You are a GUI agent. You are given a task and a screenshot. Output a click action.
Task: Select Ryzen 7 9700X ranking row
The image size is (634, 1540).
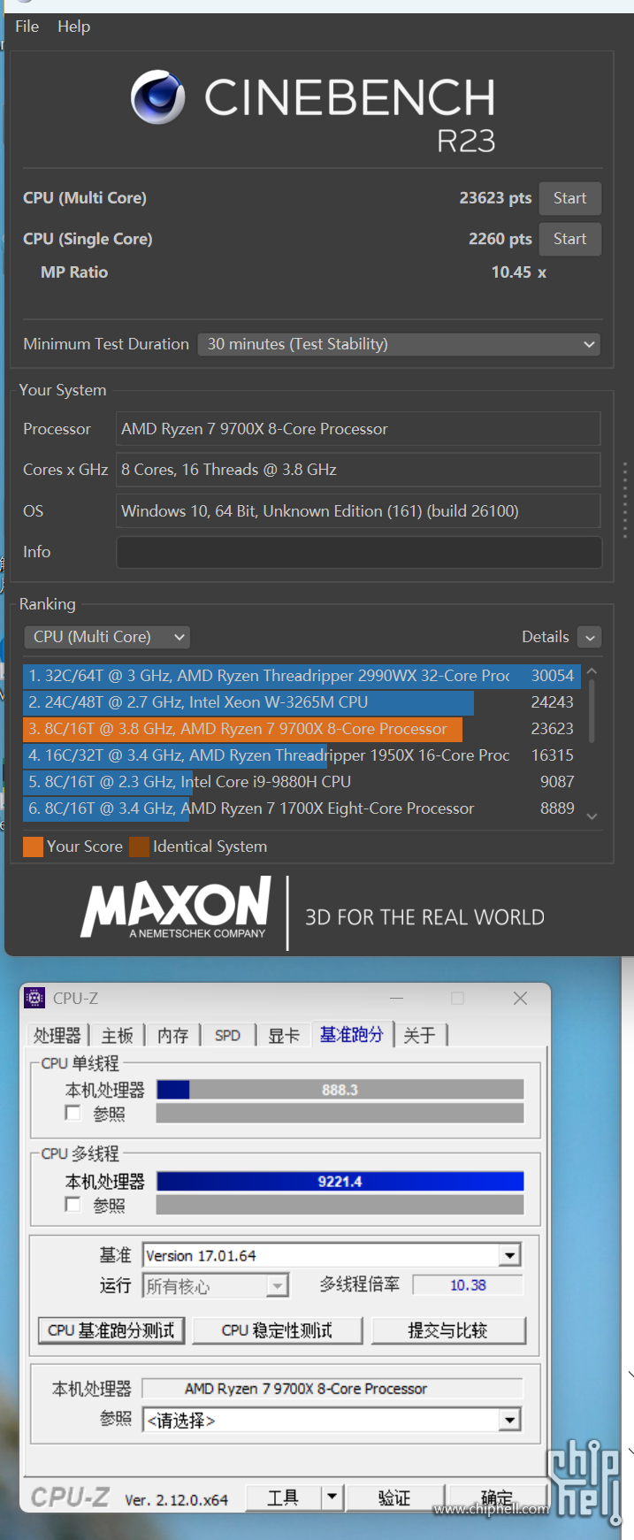point(302,729)
